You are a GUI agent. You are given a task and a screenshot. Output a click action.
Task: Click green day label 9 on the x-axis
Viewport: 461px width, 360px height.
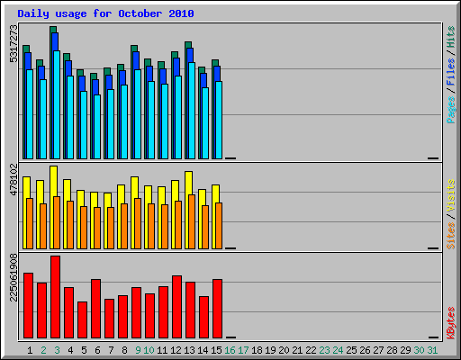[138, 350]
